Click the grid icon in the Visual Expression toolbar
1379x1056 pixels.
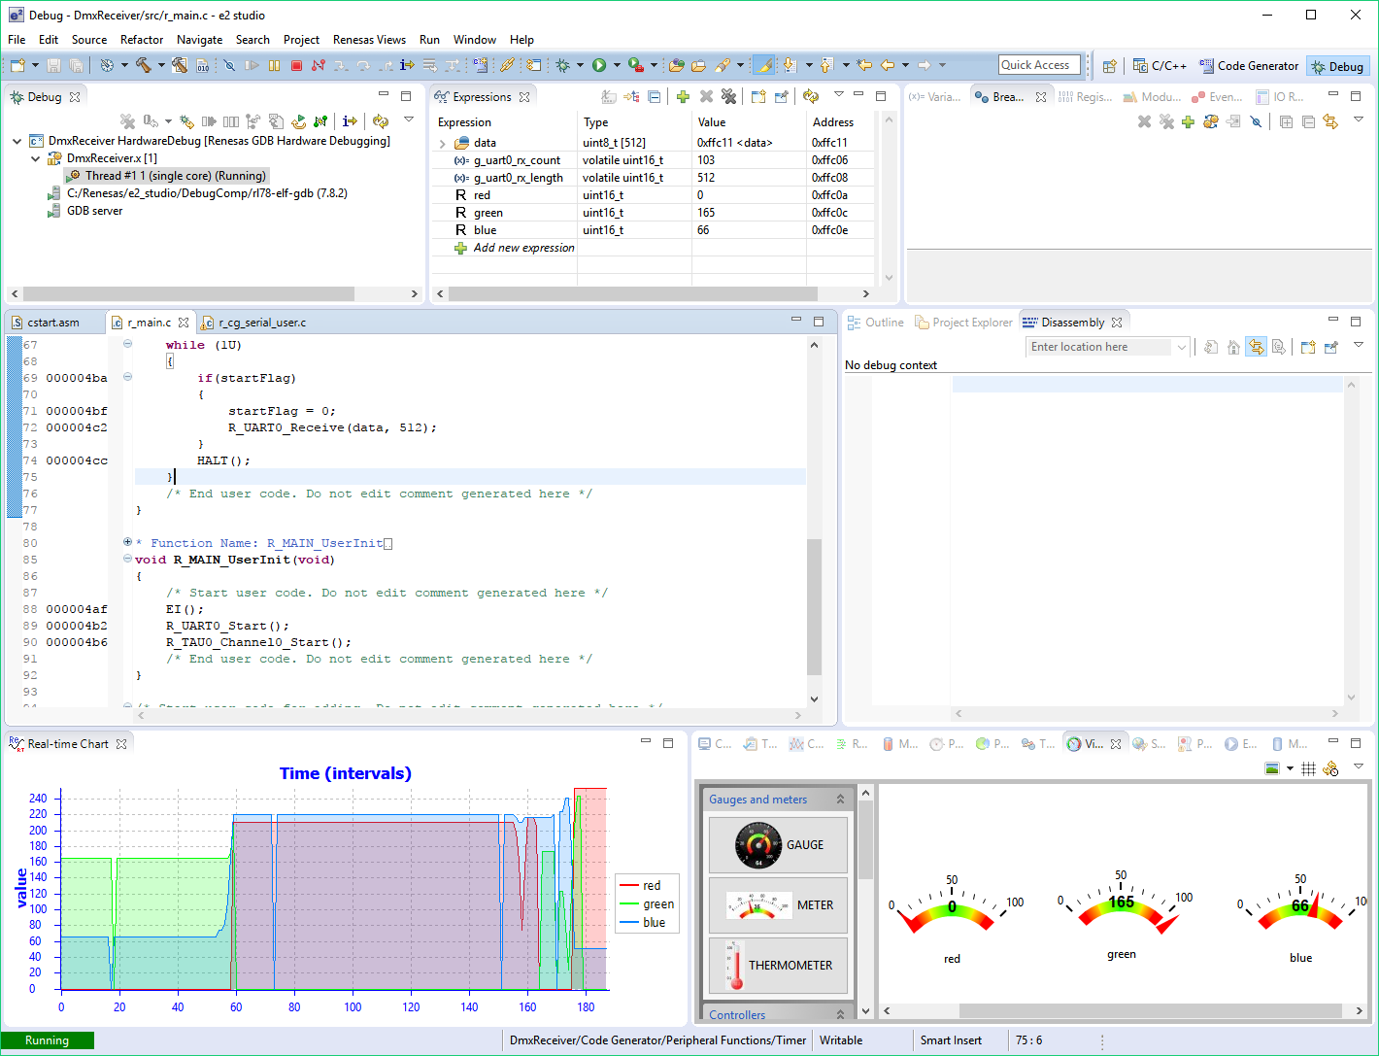1308,768
